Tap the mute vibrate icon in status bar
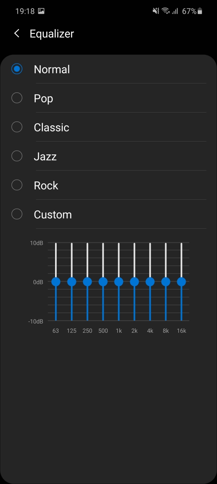217x484 pixels. (x=156, y=11)
